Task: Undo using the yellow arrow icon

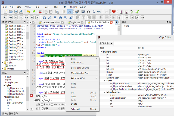Action: (x=28, y=12)
